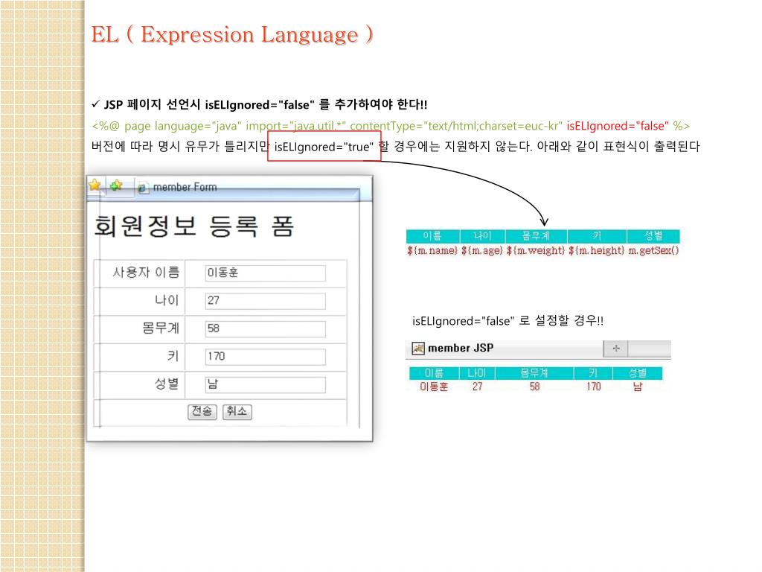Viewport: 762px width, 572px height.
Task: Click the add to favorites green plus star icon
Action: 116,185
